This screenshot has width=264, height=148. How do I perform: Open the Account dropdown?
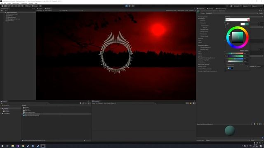pos(238,6)
